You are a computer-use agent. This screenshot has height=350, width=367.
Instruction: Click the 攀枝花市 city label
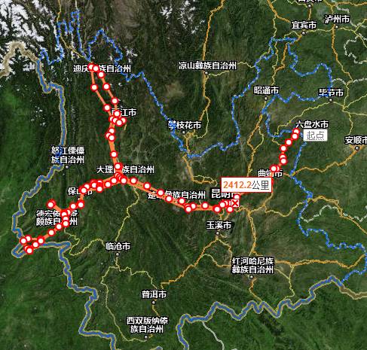point(185,125)
